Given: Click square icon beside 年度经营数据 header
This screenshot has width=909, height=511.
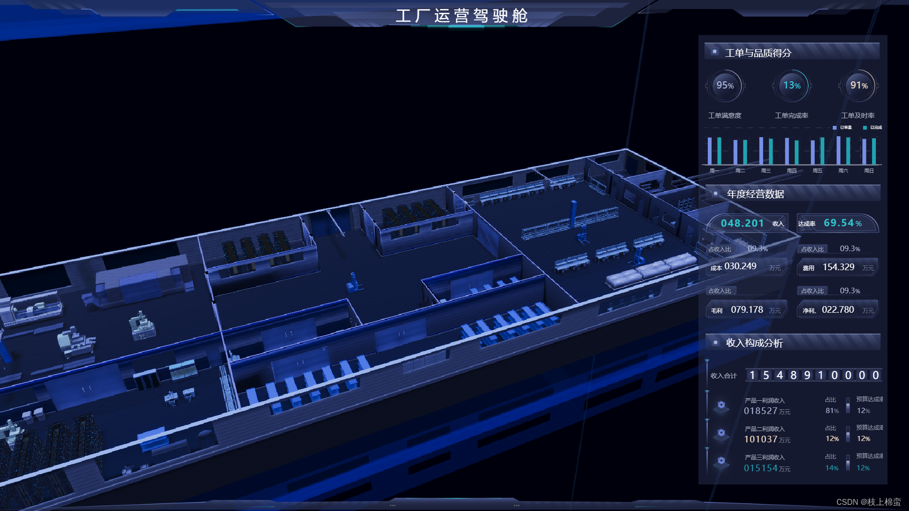Looking at the screenshot, I should (x=715, y=194).
